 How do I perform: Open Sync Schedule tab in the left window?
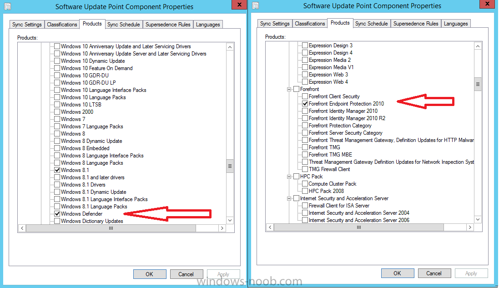[123, 25]
